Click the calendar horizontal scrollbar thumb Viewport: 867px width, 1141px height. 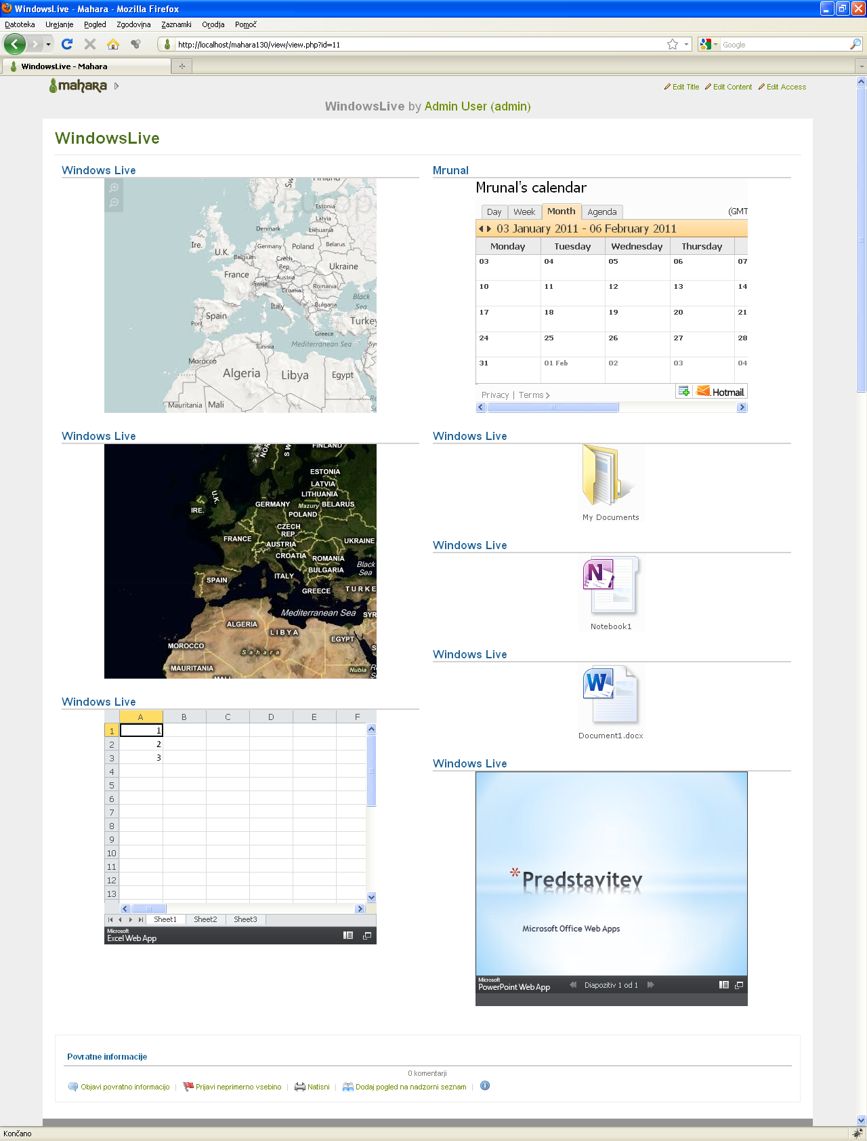[553, 407]
